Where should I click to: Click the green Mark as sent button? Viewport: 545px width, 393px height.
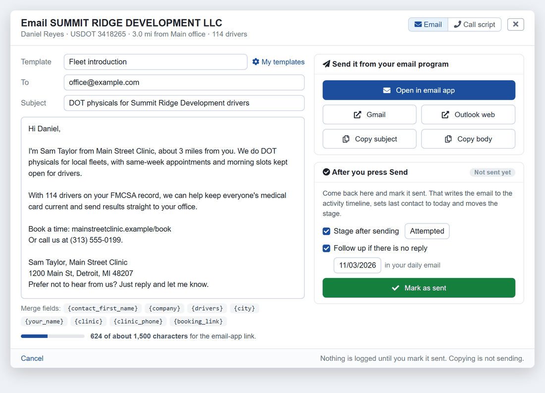419,287
